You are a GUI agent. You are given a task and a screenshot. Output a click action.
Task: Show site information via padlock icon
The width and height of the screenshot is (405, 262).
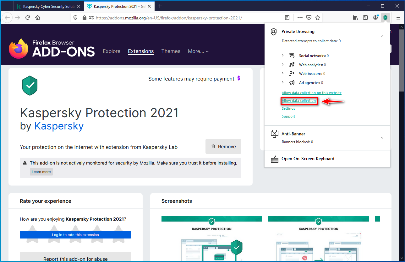click(x=84, y=18)
